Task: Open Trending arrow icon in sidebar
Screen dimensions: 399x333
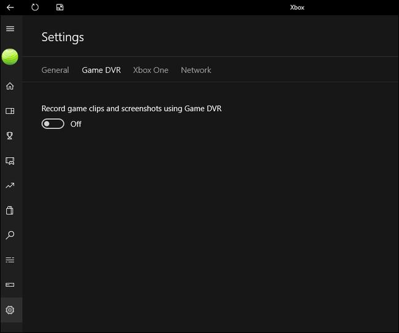Action: click(x=10, y=186)
